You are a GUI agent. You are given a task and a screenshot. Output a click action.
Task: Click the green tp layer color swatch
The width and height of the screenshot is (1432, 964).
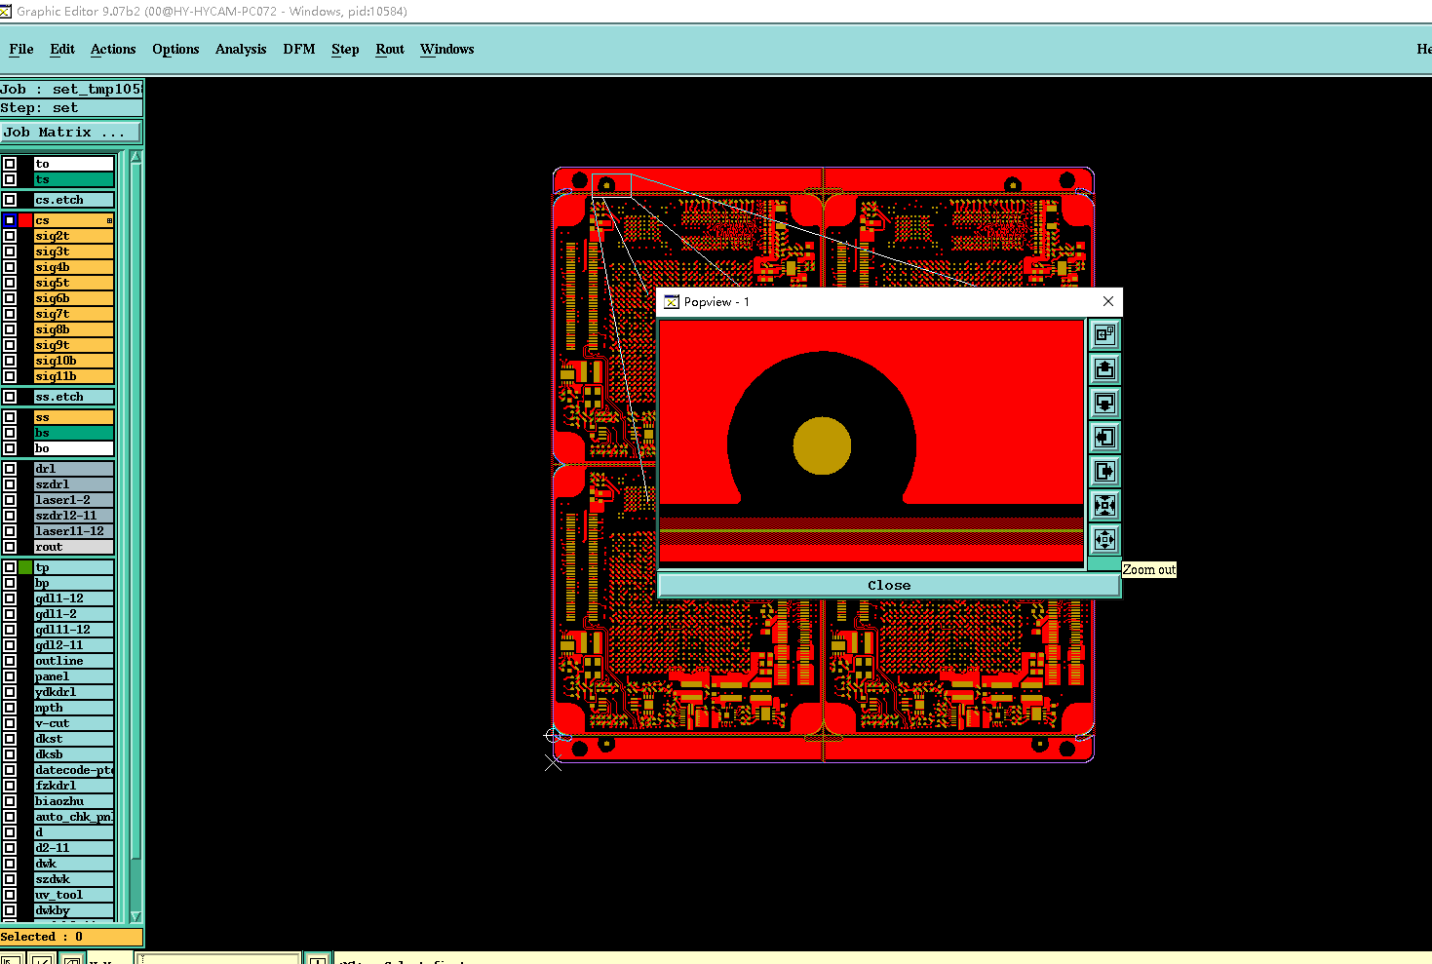(x=26, y=567)
